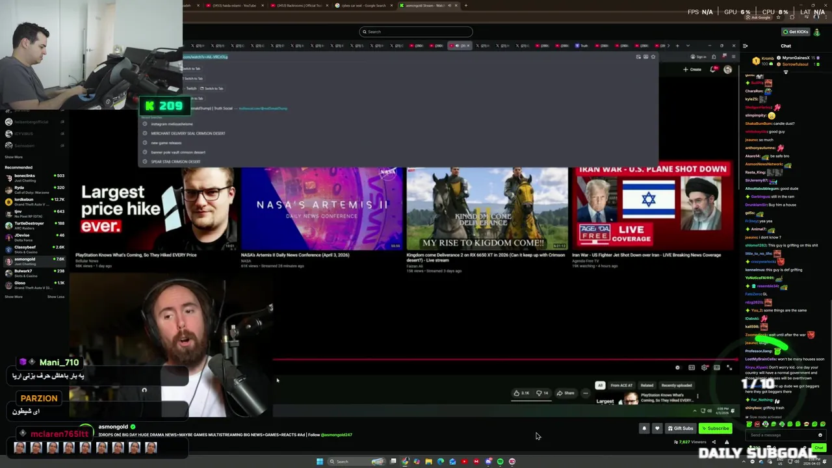Screen dimensions: 832x468
Task: Open the lordkebun recommended channel
Action: tap(34, 201)
